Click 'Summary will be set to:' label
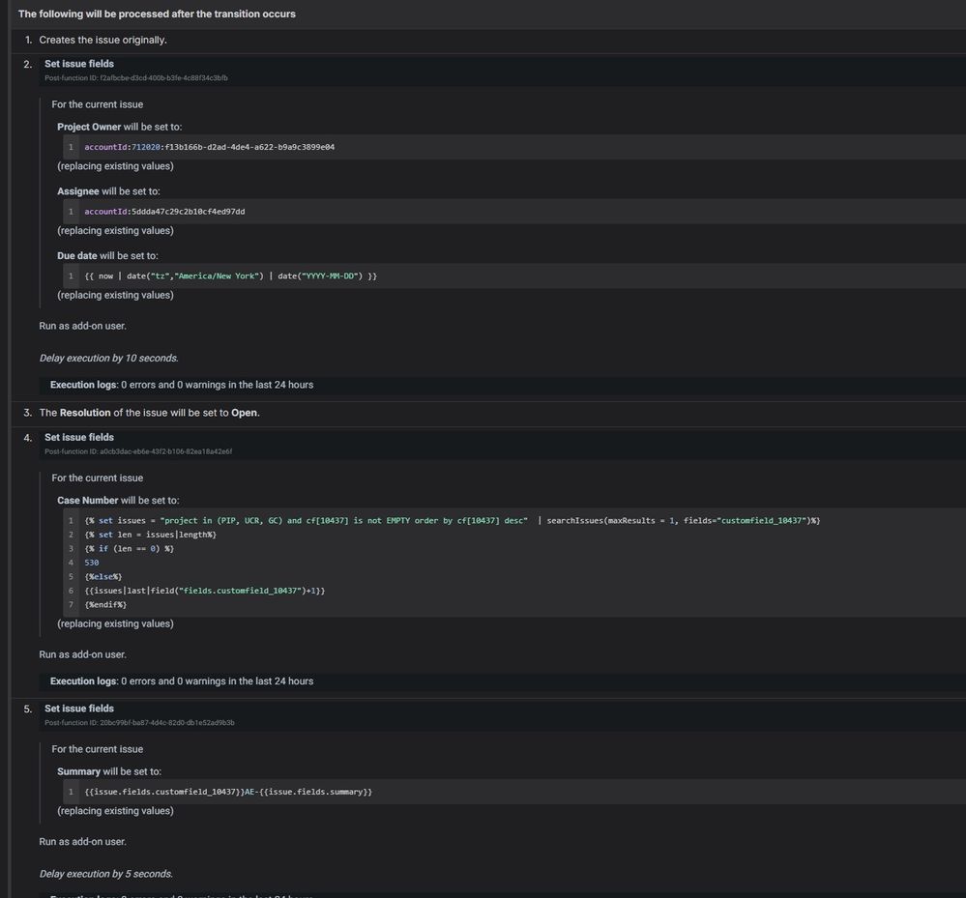The width and height of the screenshot is (966, 898). pyautogui.click(x=109, y=771)
